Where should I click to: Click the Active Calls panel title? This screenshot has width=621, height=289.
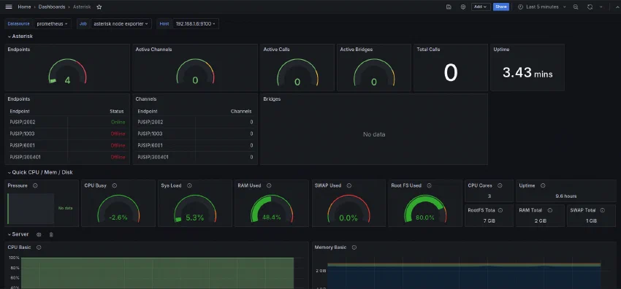point(276,50)
